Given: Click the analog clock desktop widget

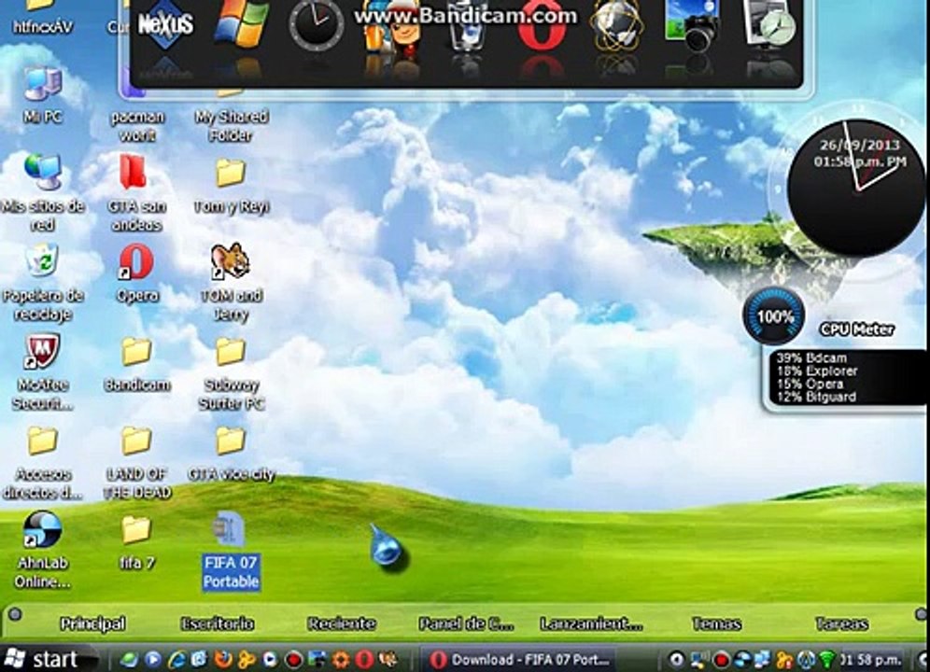Looking at the screenshot, I should tap(855, 189).
